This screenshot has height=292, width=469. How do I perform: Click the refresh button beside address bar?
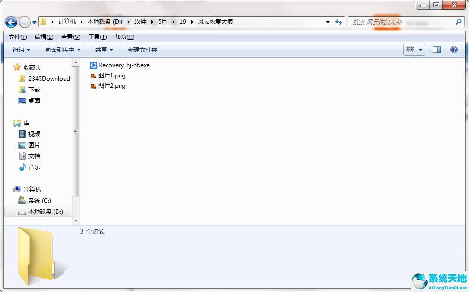(339, 22)
